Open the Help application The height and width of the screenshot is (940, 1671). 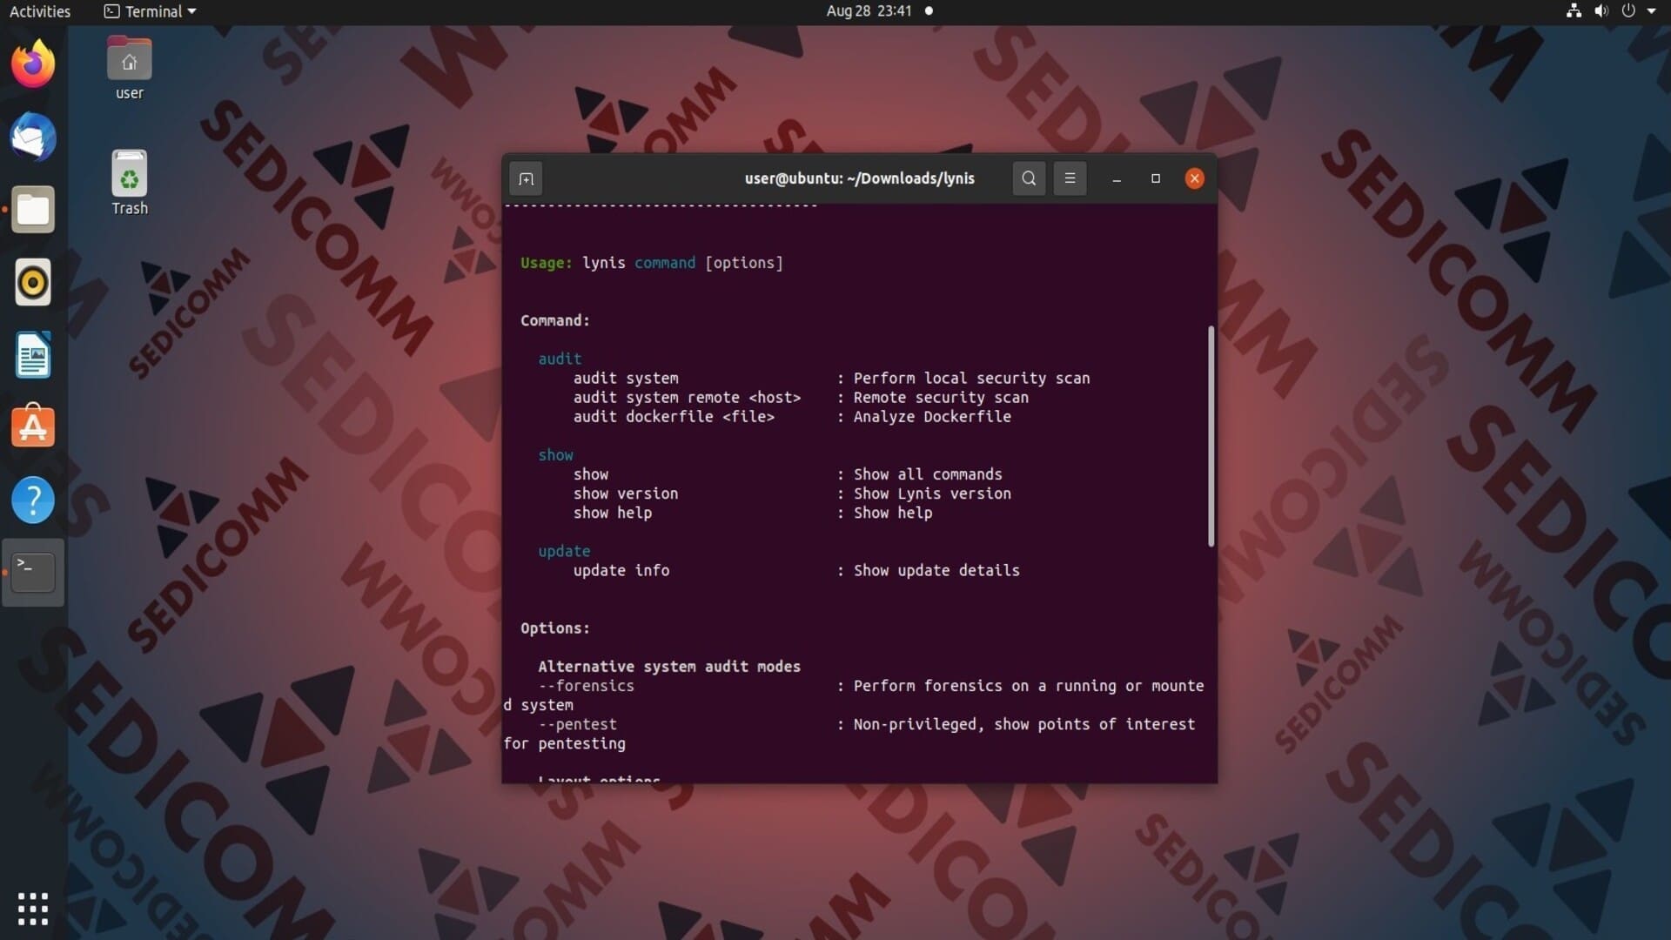33,500
